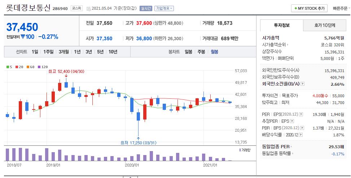Click the green 5-period moving average swatch
Viewport: 351px width, 178px height.
coord(8,67)
